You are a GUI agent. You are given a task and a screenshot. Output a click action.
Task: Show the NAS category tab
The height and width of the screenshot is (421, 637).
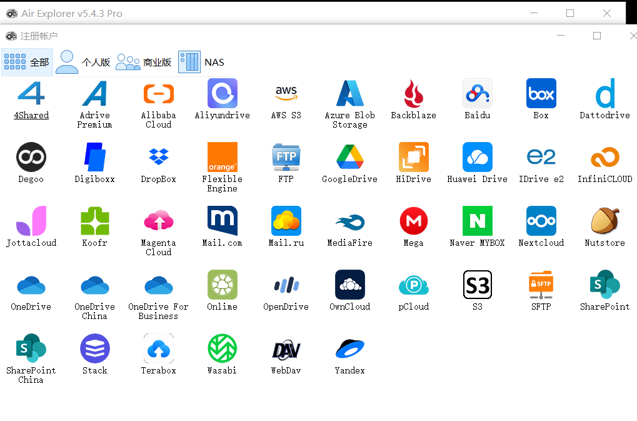[x=201, y=62]
